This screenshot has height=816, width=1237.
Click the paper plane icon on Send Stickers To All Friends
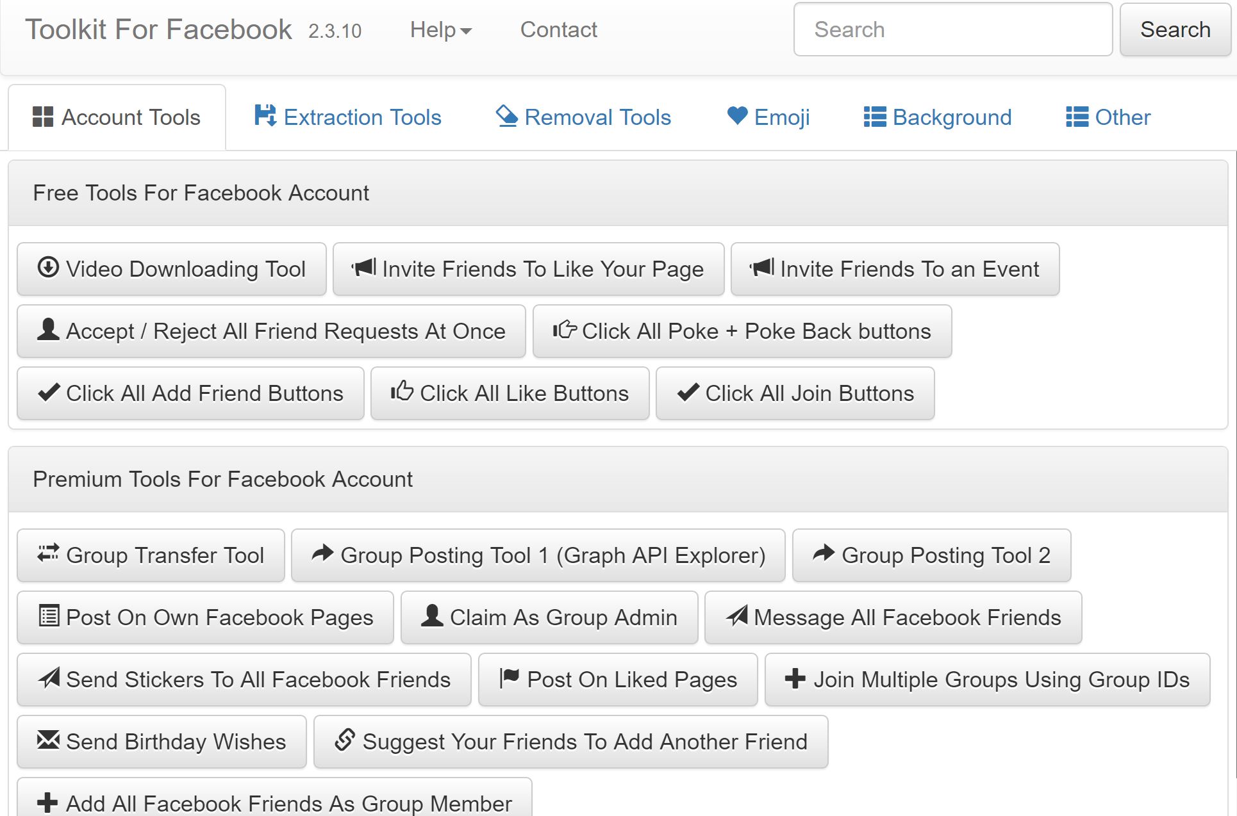(x=49, y=678)
